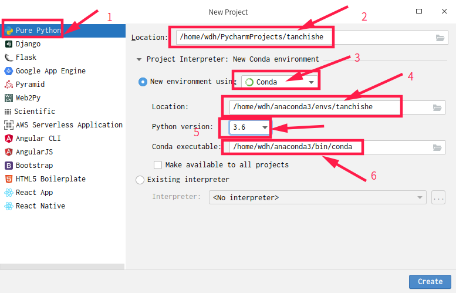Choose AWS Serverless Application type
The width and height of the screenshot is (456, 293).
pos(63,125)
